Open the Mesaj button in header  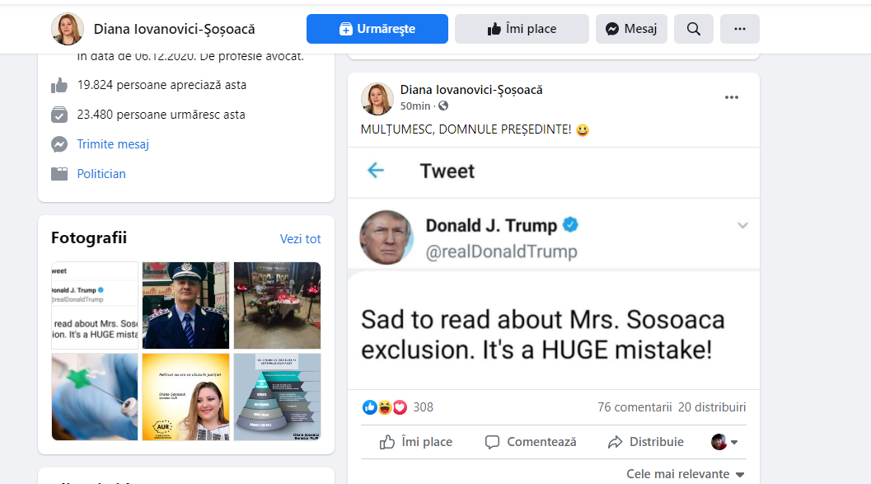click(631, 29)
